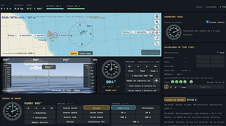Image resolution: width=226 pixels, height=126 pixels.
Task: Dive to 200 m depth
Action: (135, 122)
